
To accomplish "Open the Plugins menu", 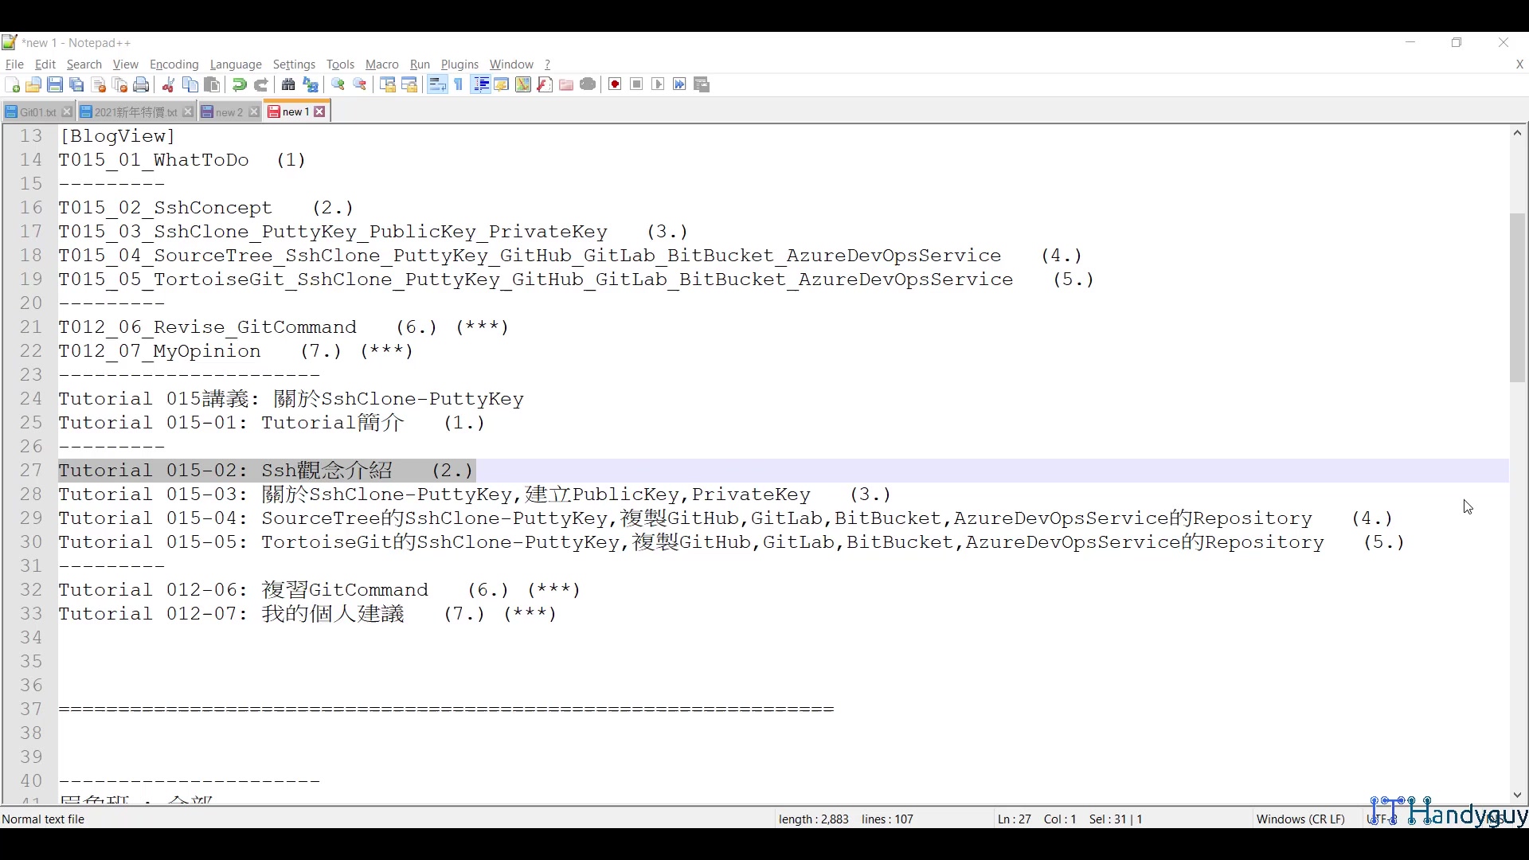I will click(459, 64).
